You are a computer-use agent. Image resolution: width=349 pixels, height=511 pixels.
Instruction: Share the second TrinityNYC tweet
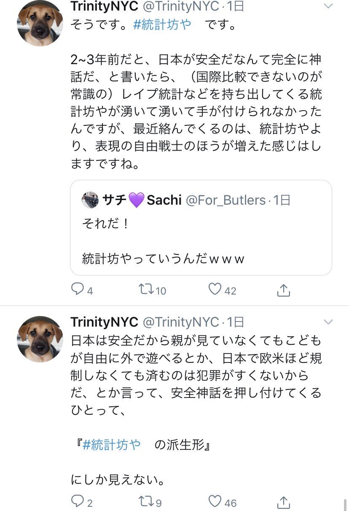click(x=284, y=502)
